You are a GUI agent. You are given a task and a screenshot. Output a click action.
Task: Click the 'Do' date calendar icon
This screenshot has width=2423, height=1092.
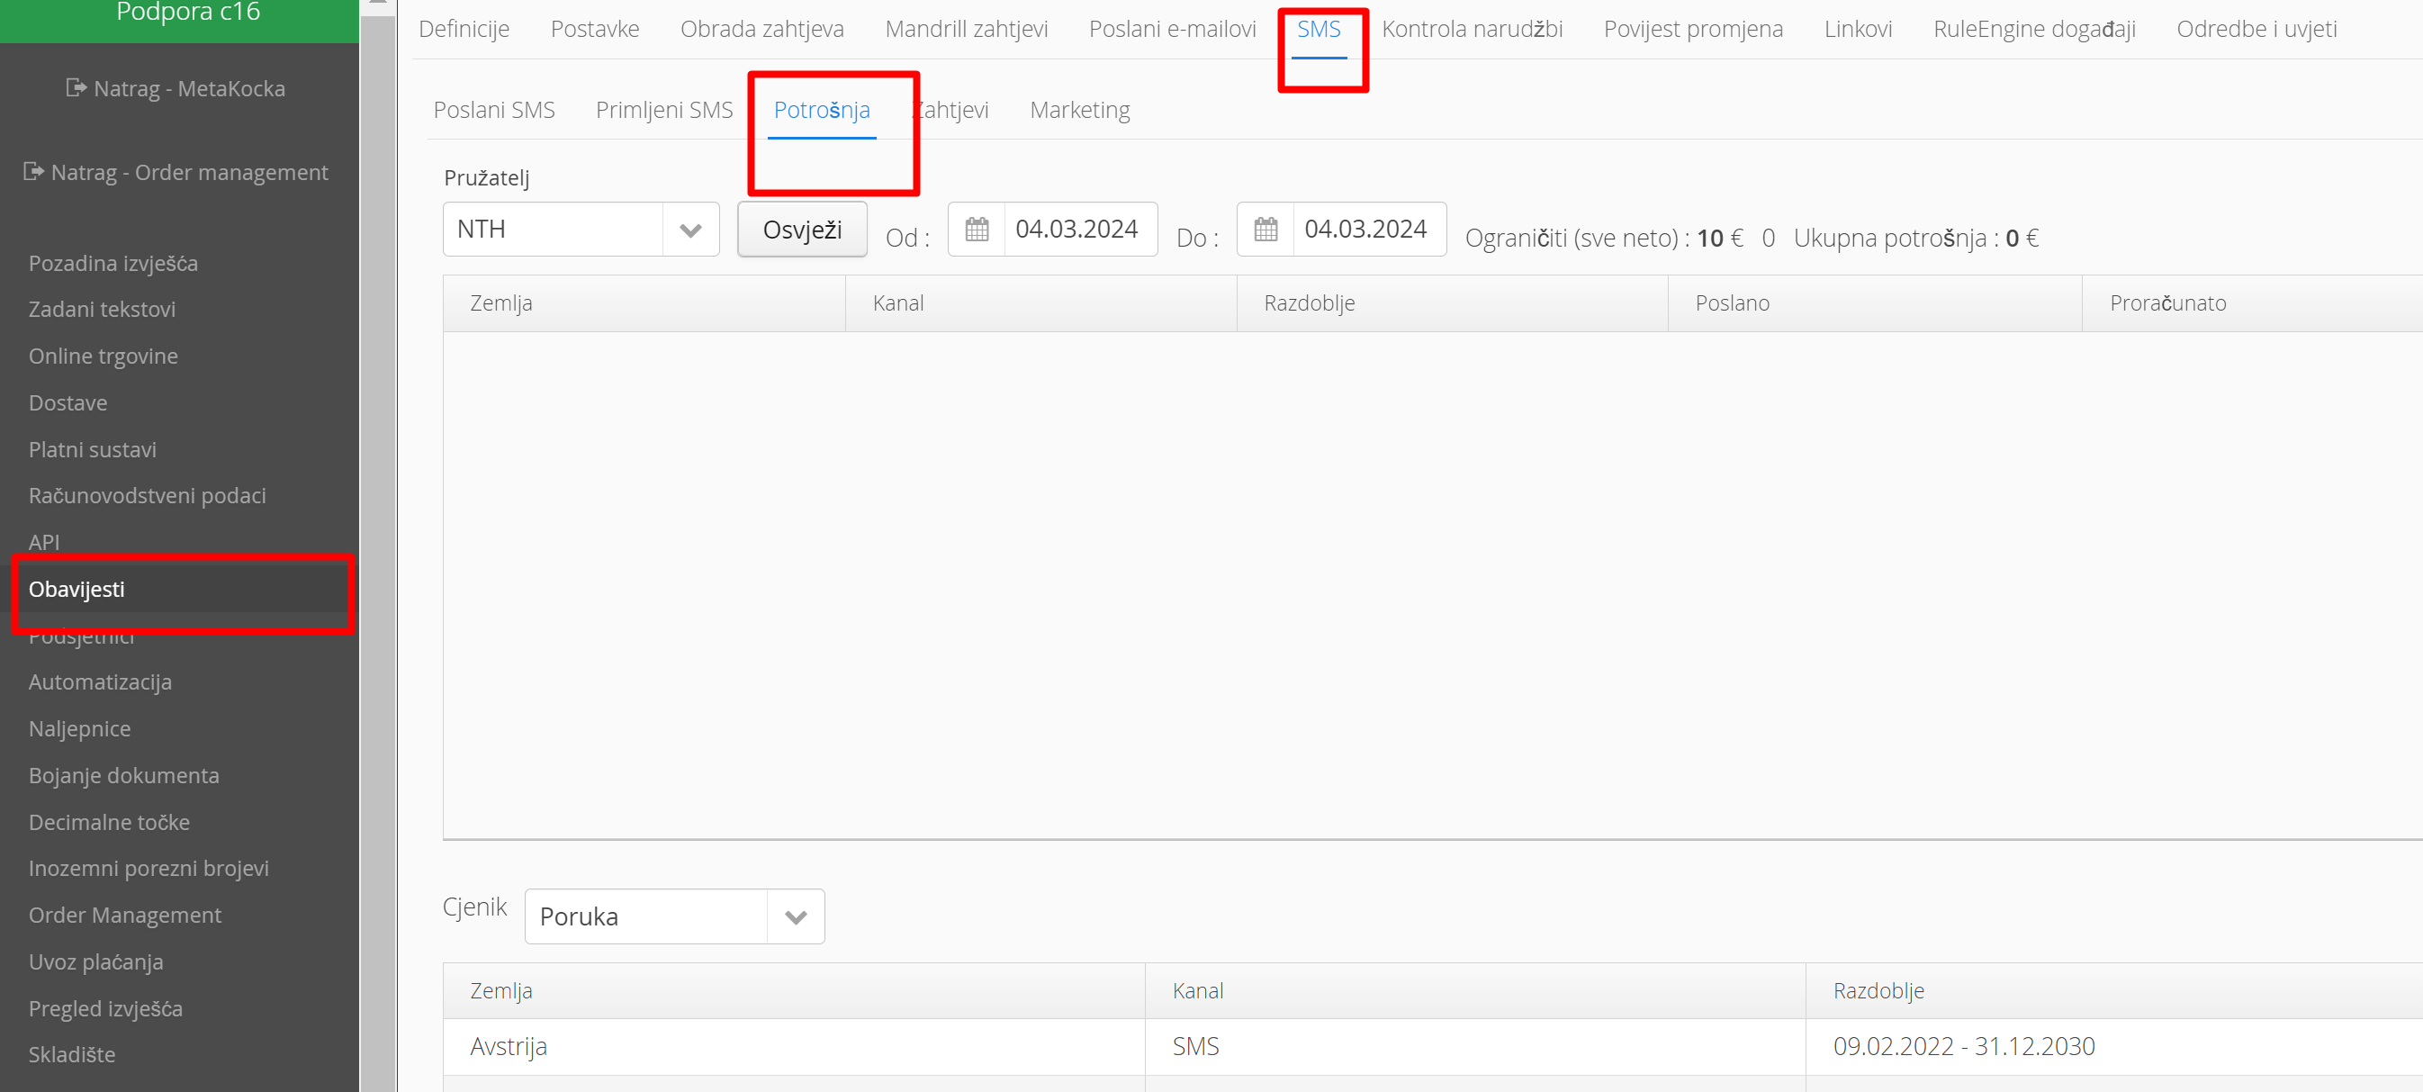pyautogui.click(x=1266, y=229)
